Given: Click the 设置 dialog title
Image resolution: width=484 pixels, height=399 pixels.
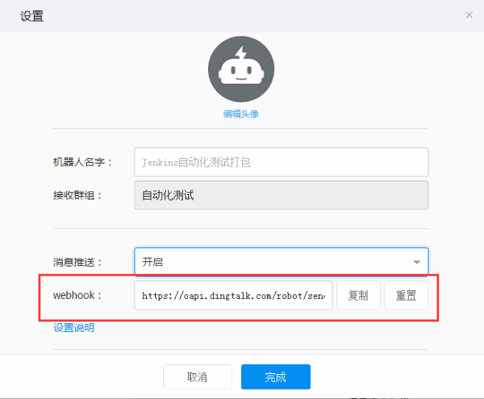Looking at the screenshot, I should 31,16.
